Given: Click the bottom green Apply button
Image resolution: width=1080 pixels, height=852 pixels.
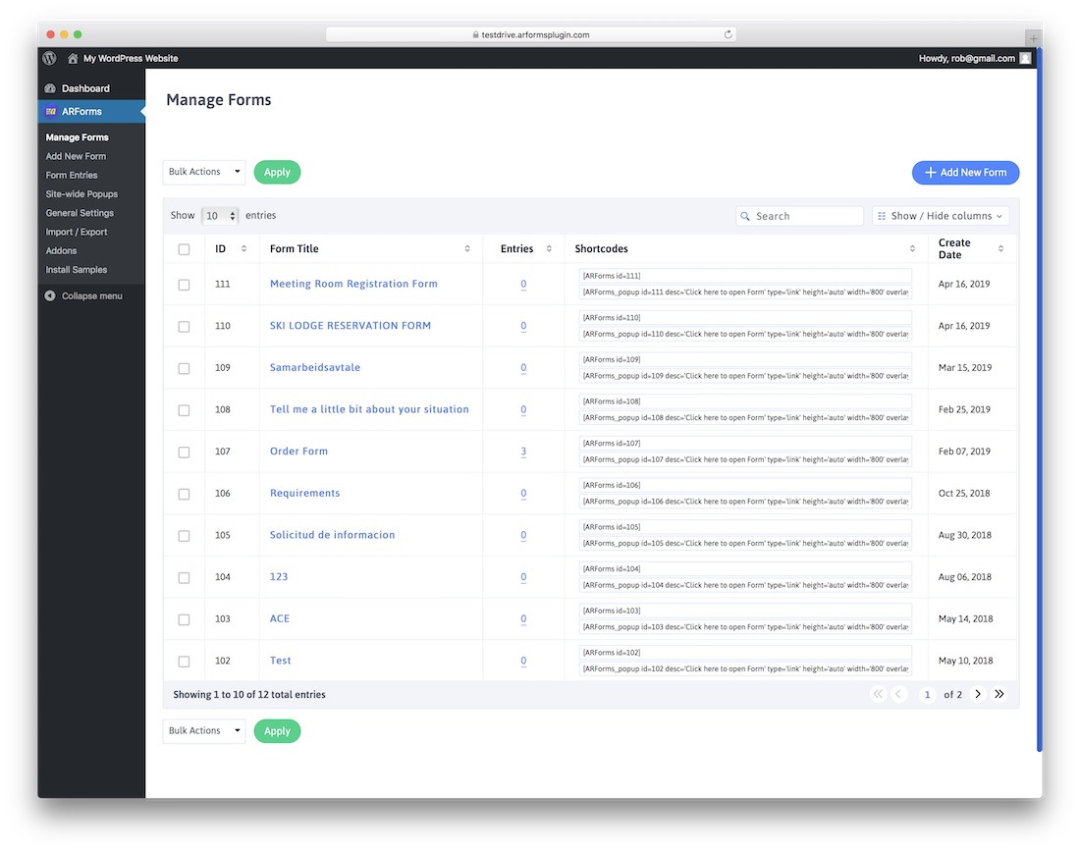Looking at the screenshot, I should (277, 731).
